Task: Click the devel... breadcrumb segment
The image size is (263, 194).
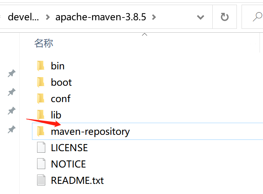Action: (23, 17)
